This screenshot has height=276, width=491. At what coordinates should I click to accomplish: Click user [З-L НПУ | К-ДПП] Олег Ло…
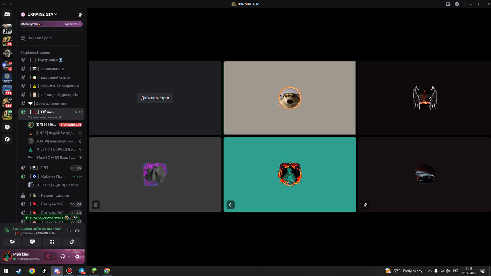(55, 185)
